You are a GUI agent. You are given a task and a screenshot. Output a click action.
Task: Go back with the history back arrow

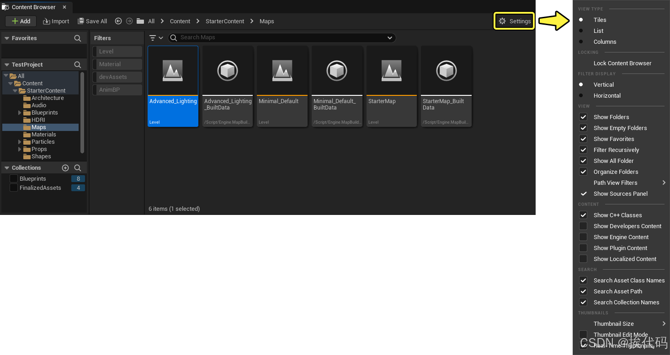pyautogui.click(x=118, y=21)
